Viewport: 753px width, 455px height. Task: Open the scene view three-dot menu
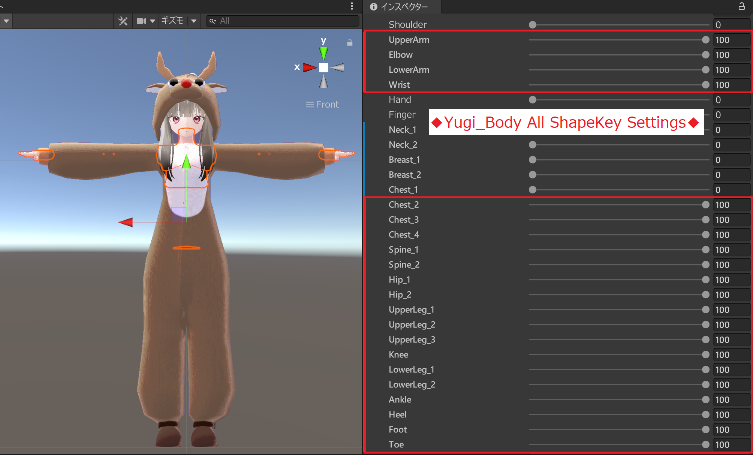click(352, 6)
